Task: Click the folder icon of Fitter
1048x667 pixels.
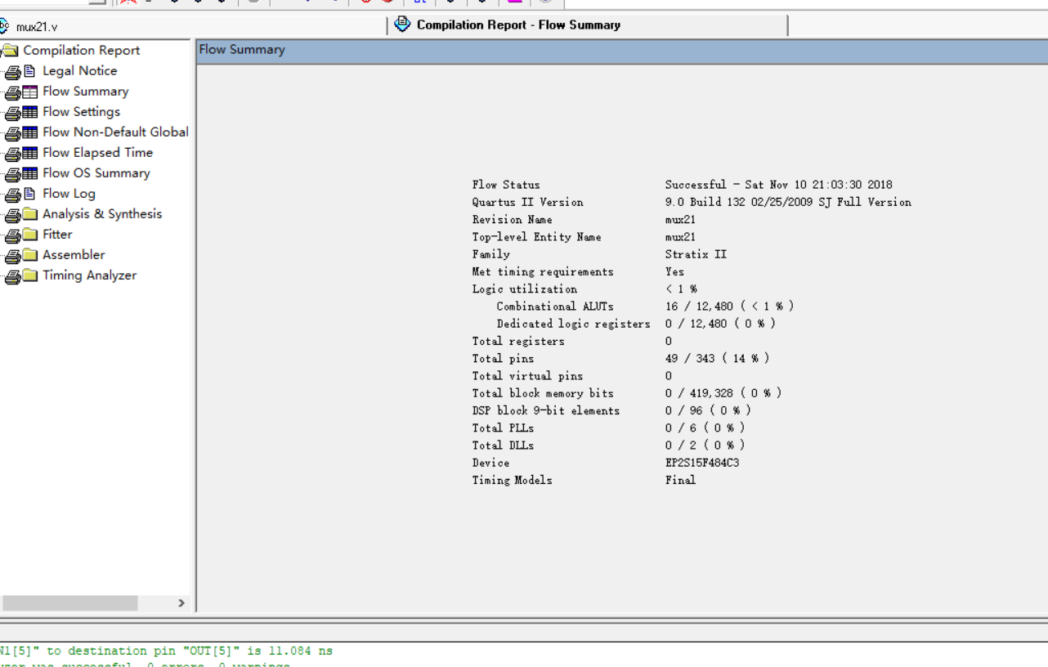Action: [30, 235]
